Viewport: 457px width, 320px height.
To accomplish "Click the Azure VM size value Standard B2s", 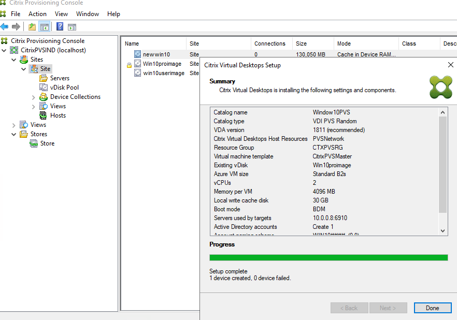I will (330, 174).
